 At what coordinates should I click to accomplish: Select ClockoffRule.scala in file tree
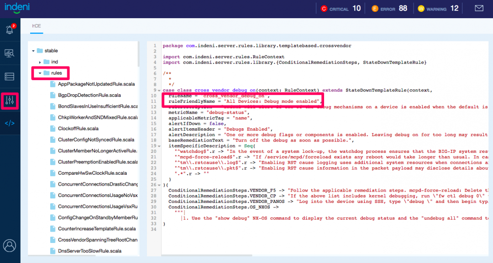(x=78, y=129)
